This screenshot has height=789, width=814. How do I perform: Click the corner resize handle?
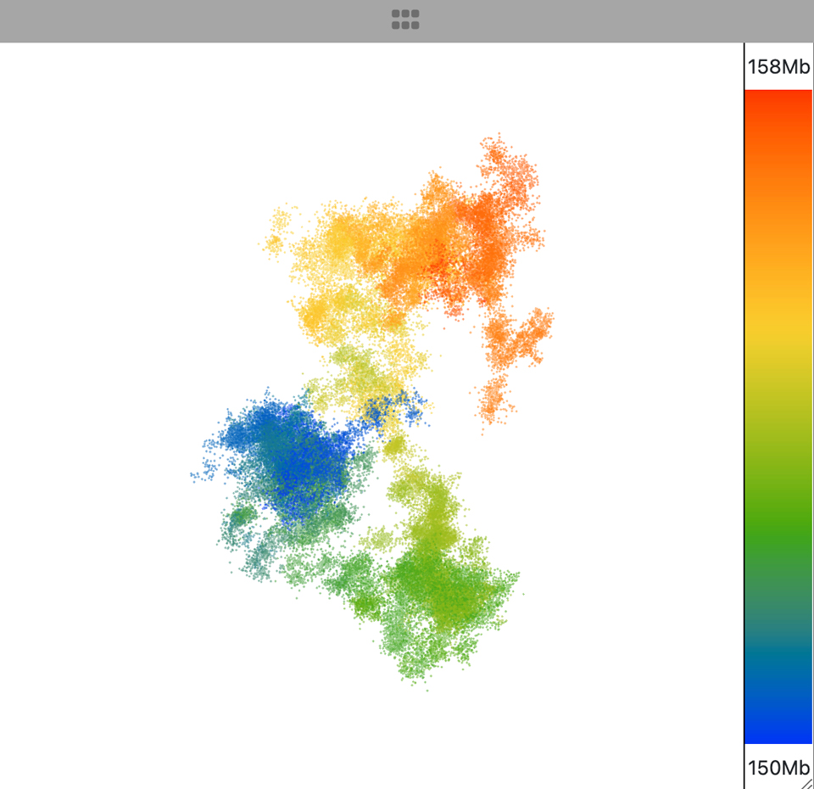[807, 783]
